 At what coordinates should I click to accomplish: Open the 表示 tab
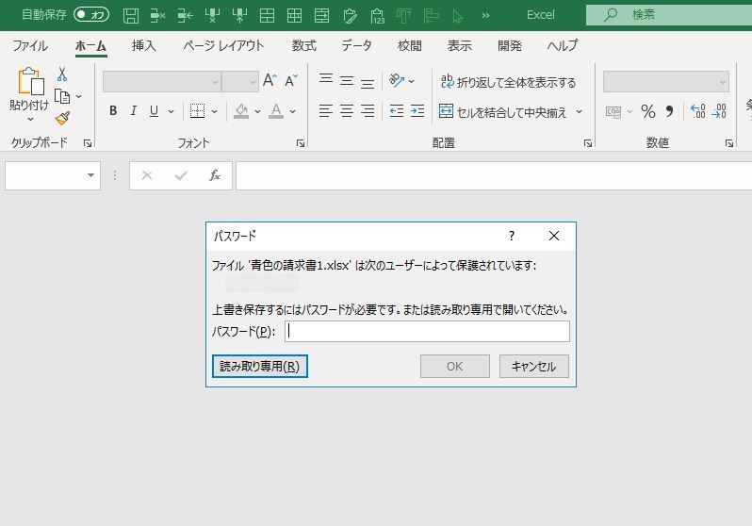460,45
